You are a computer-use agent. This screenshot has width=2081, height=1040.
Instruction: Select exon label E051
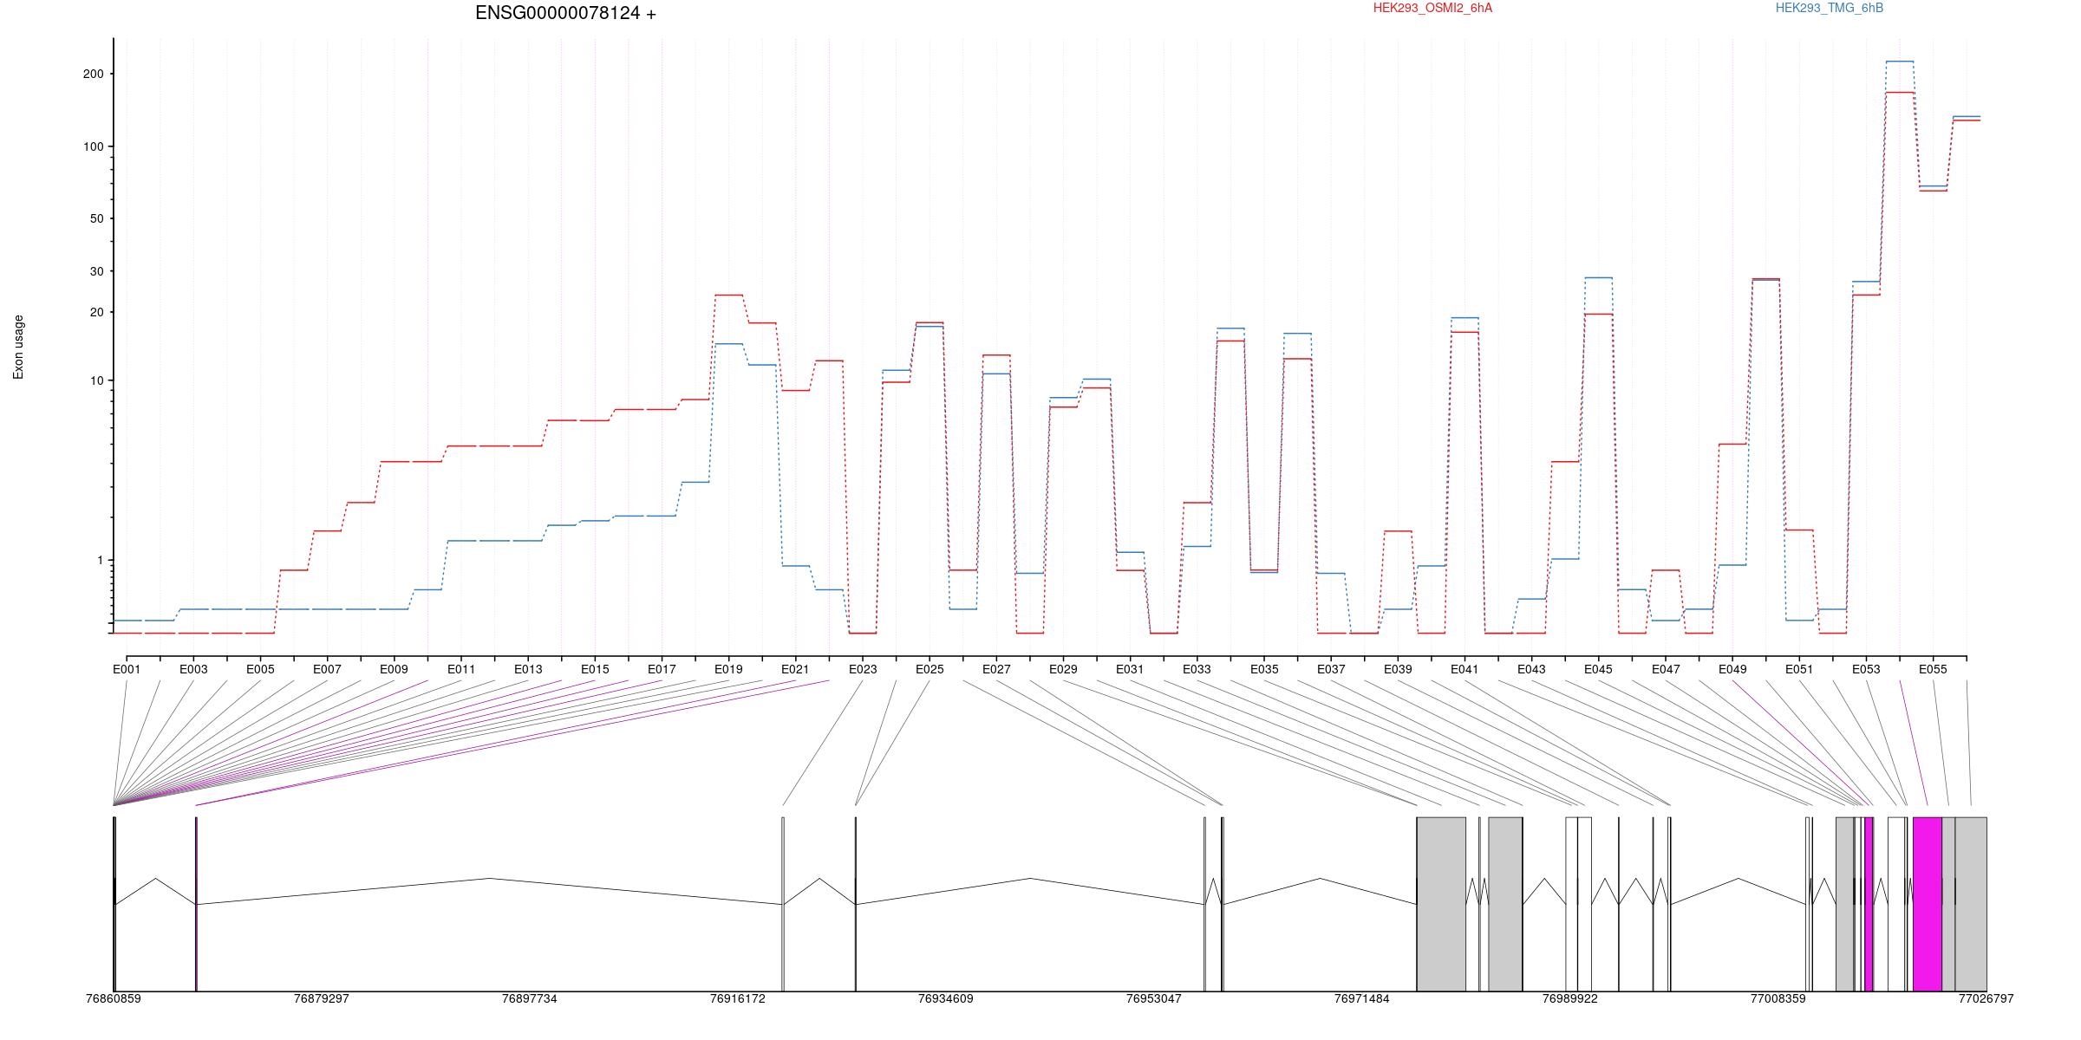pos(1799,669)
